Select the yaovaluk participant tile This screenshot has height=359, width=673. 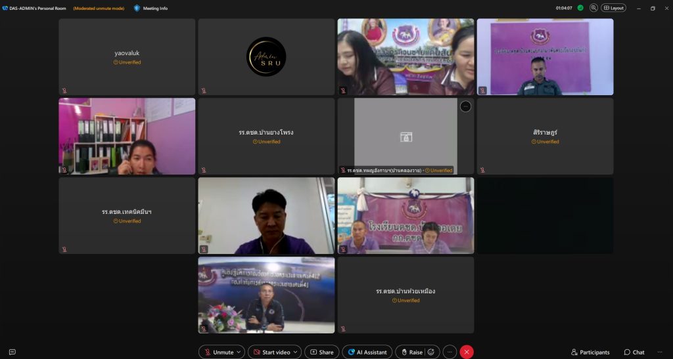point(127,57)
